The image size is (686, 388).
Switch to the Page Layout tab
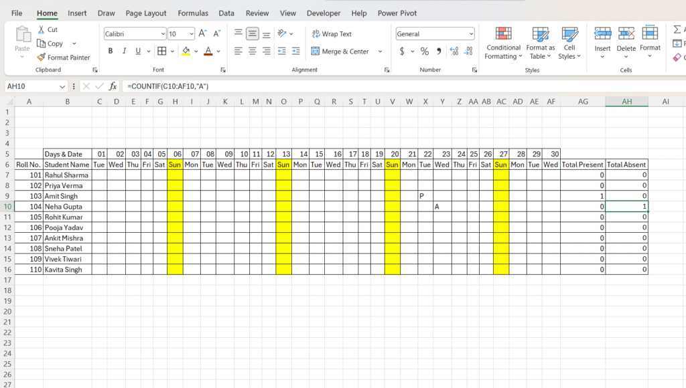(145, 13)
